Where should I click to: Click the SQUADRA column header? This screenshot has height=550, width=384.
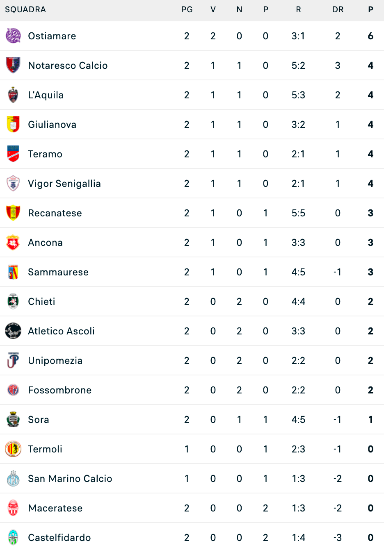[x=25, y=9]
